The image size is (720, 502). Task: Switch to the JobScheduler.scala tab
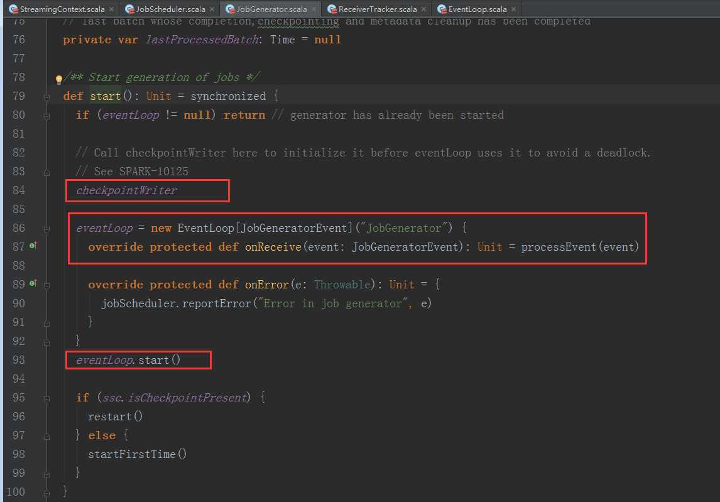point(170,9)
